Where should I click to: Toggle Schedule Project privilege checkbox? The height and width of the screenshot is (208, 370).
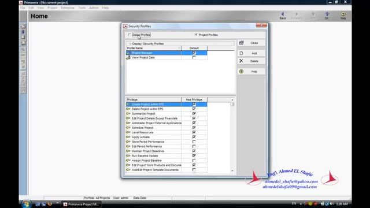pos(194,128)
